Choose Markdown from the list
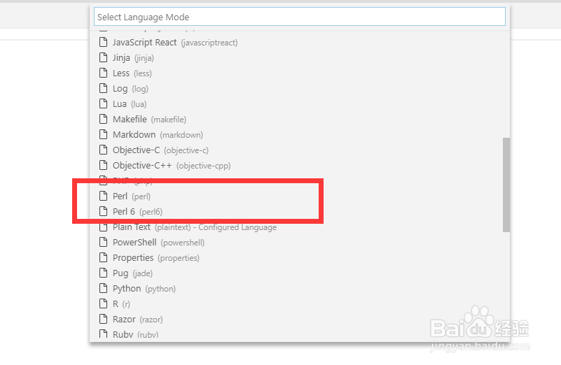Screen dimensions: 561x365 pos(300,134)
